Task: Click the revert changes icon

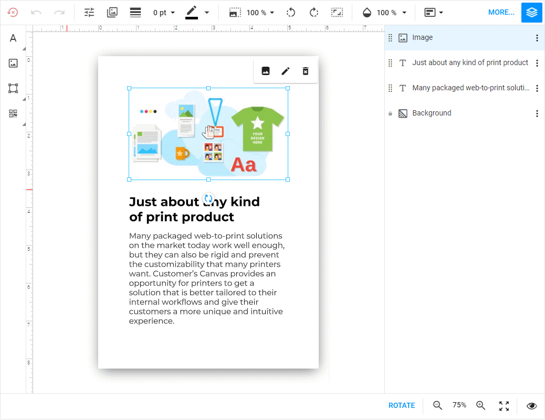Action: pyautogui.click(x=13, y=13)
